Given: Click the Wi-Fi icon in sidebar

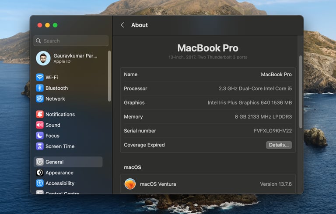Looking at the screenshot, I should [40, 77].
